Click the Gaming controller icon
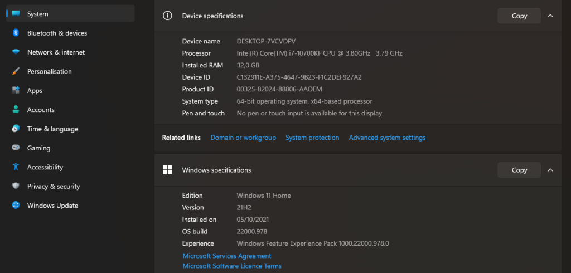Viewport: 571px width, 273px height. (16, 148)
